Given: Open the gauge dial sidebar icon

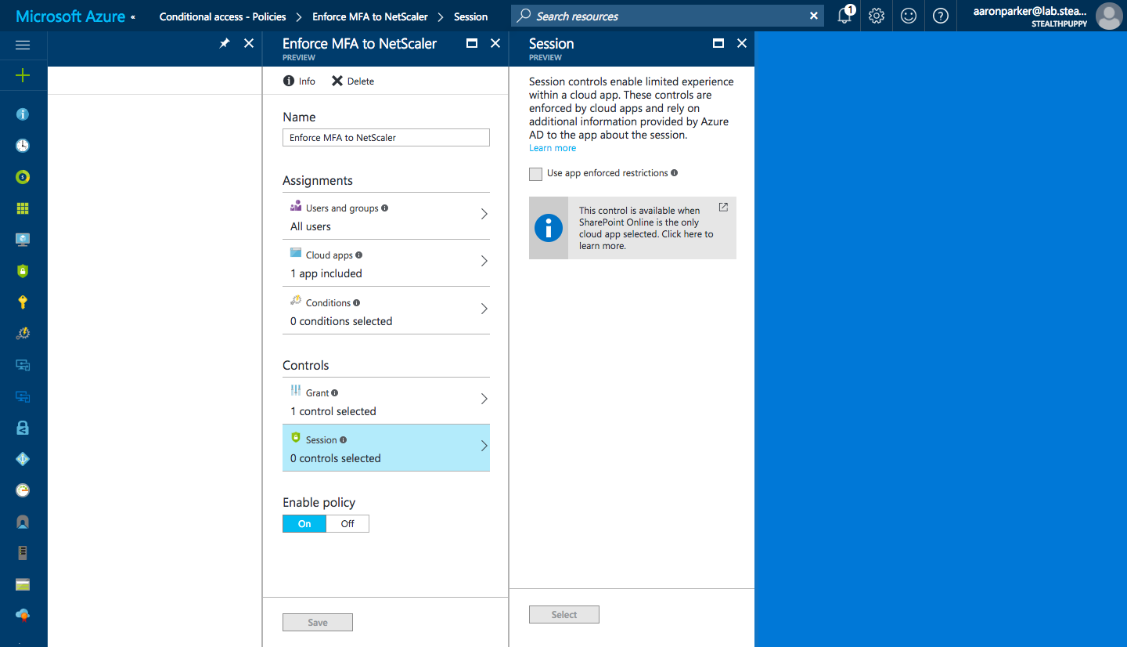Looking at the screenshot, I should tap(23, 490).
